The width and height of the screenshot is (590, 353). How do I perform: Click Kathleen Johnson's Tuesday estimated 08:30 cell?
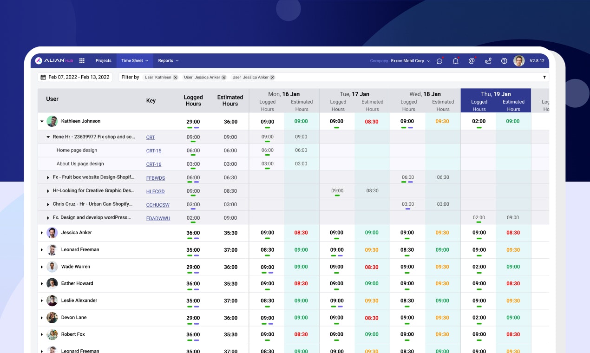(x=372, y=122)
